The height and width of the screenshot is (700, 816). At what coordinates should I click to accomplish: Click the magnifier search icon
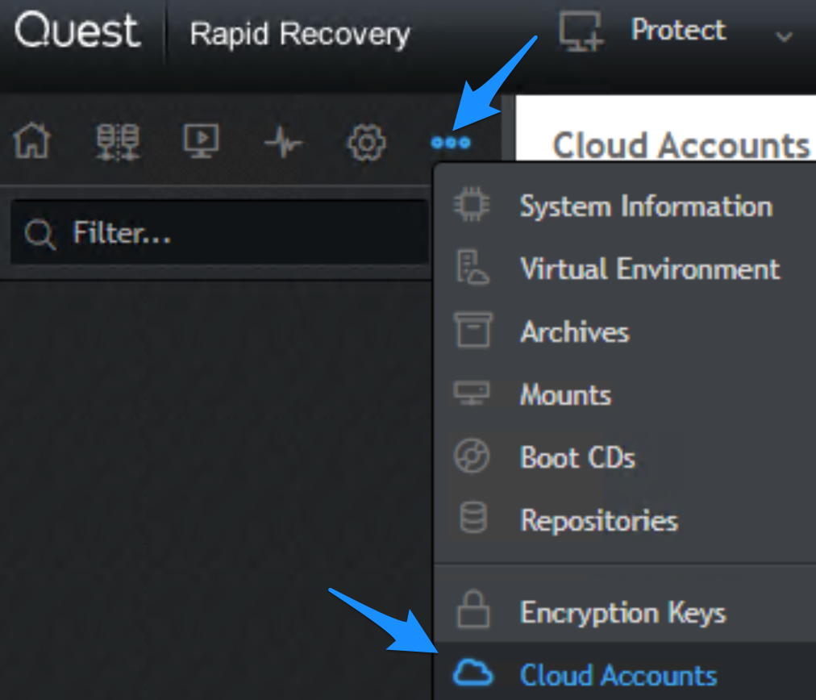click(x=40, y=234)
